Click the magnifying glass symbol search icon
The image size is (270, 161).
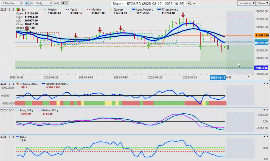[190, 3]
